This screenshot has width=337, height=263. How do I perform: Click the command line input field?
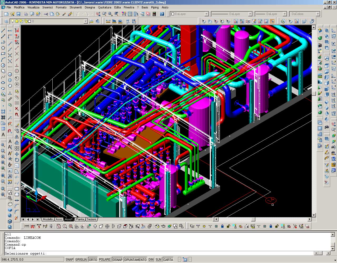pyautogui.click(x=159, y=254)
